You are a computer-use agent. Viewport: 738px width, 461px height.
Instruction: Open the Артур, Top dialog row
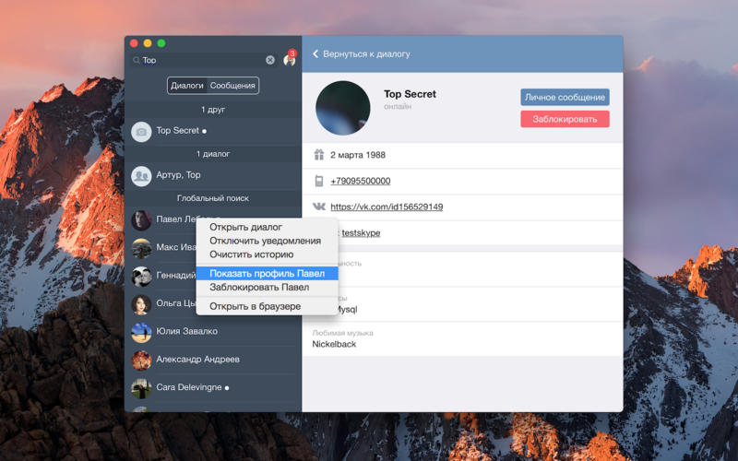coord(213,176)
